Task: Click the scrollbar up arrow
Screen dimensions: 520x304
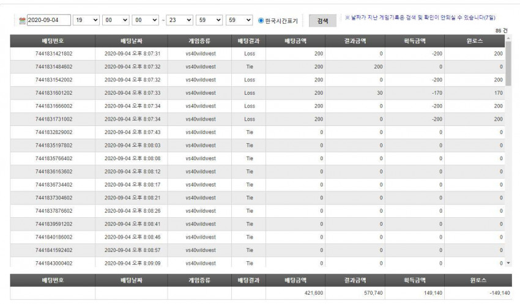Action: point(508,38)
